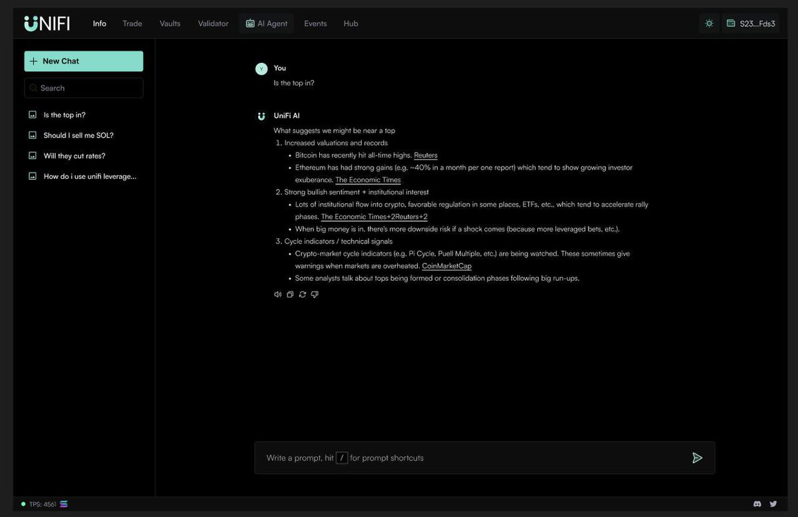Start a New Chat
Image resolution: width=798 pixels, height=517 pixels.
click(x=84, y=61)
